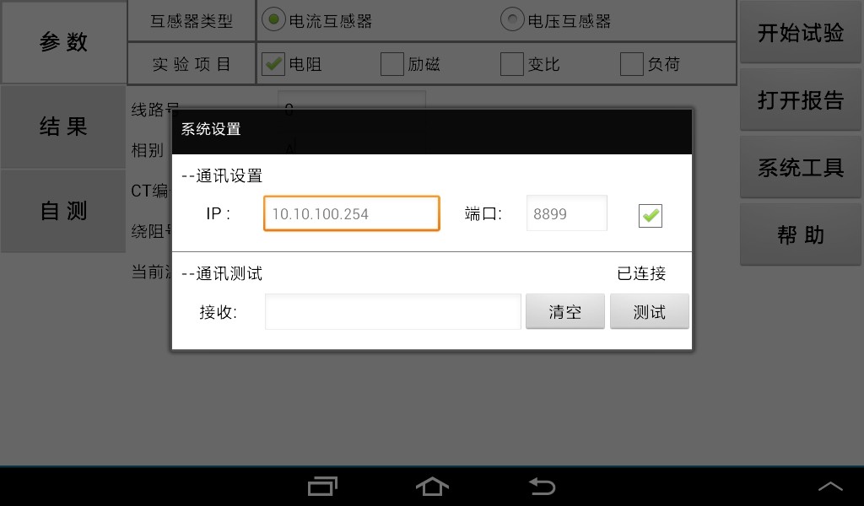
Task: Click the 测试 button
Action: [649, 312]
